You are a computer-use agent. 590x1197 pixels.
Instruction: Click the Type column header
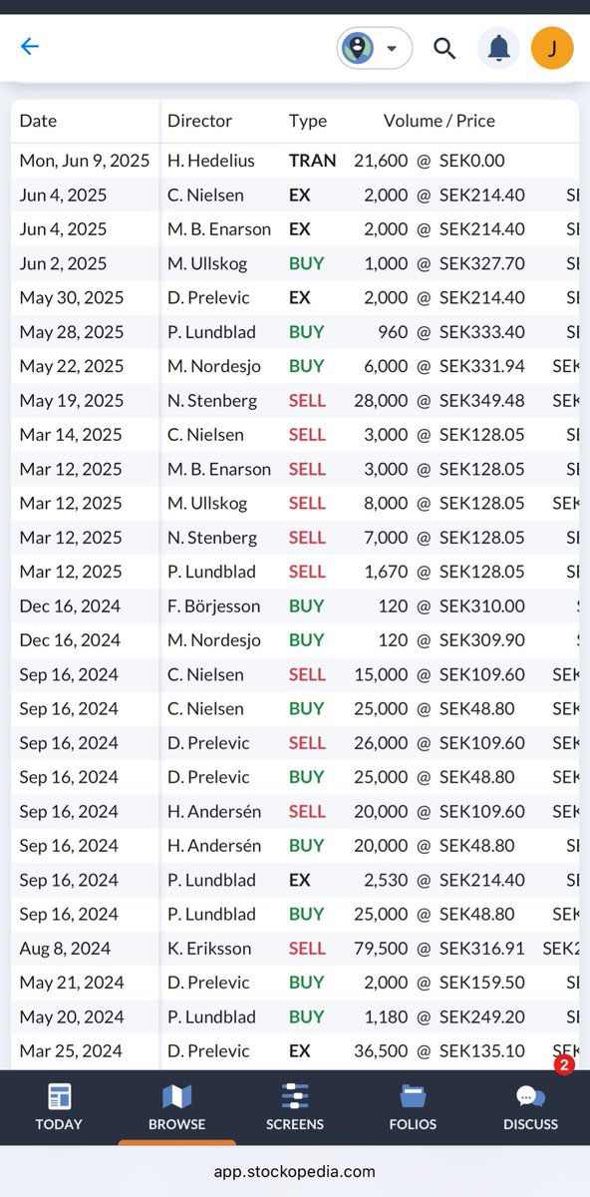click(308, 121)
